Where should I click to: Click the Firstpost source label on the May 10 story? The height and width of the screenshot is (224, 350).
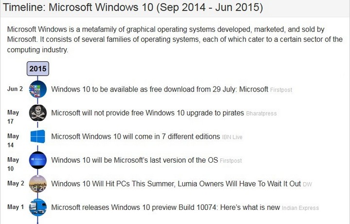231,161
